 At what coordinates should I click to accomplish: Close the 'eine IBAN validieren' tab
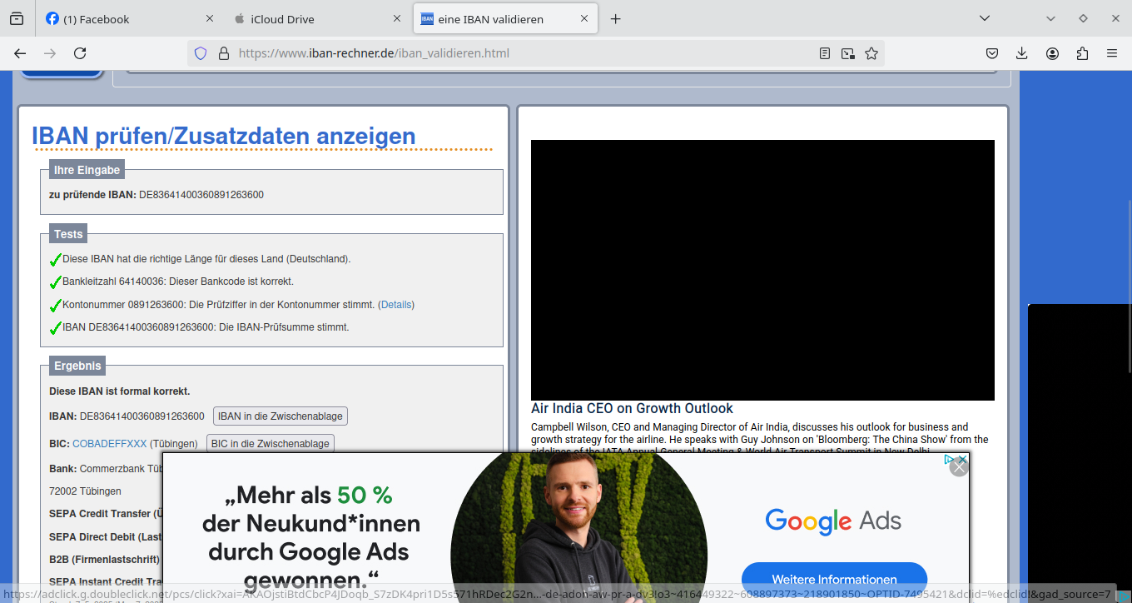[x=585, y=18]
